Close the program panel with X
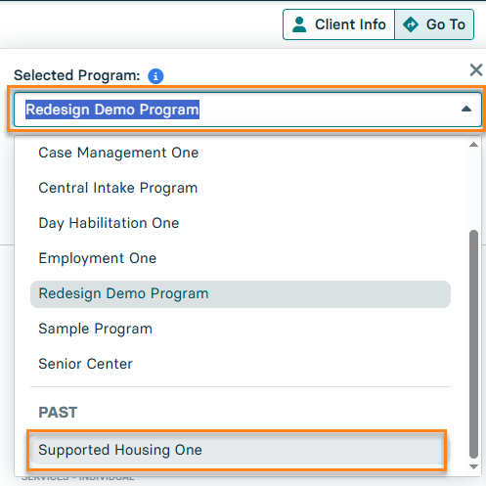This screenshot has height=486, width=486. 476,69
